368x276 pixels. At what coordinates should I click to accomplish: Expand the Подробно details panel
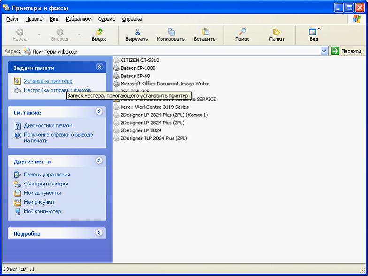coord(99,233)
